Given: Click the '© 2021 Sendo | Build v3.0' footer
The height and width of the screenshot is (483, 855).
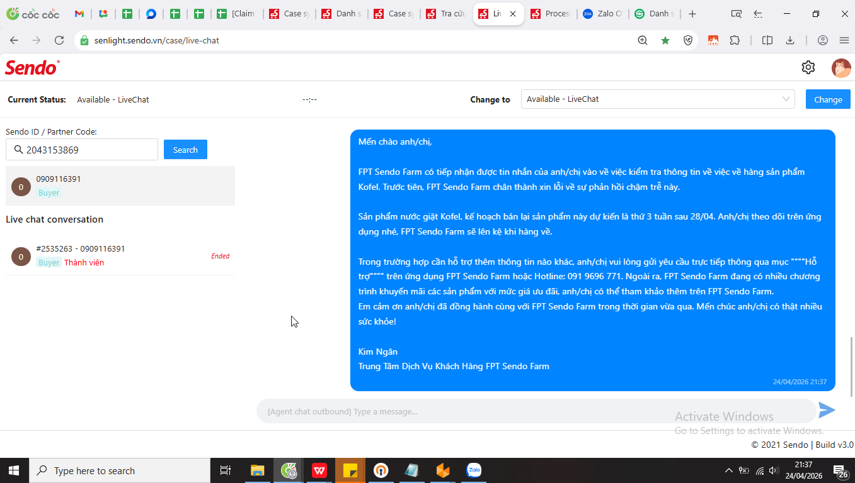Looking at the screenshot, I should click(x=802, y=445).
